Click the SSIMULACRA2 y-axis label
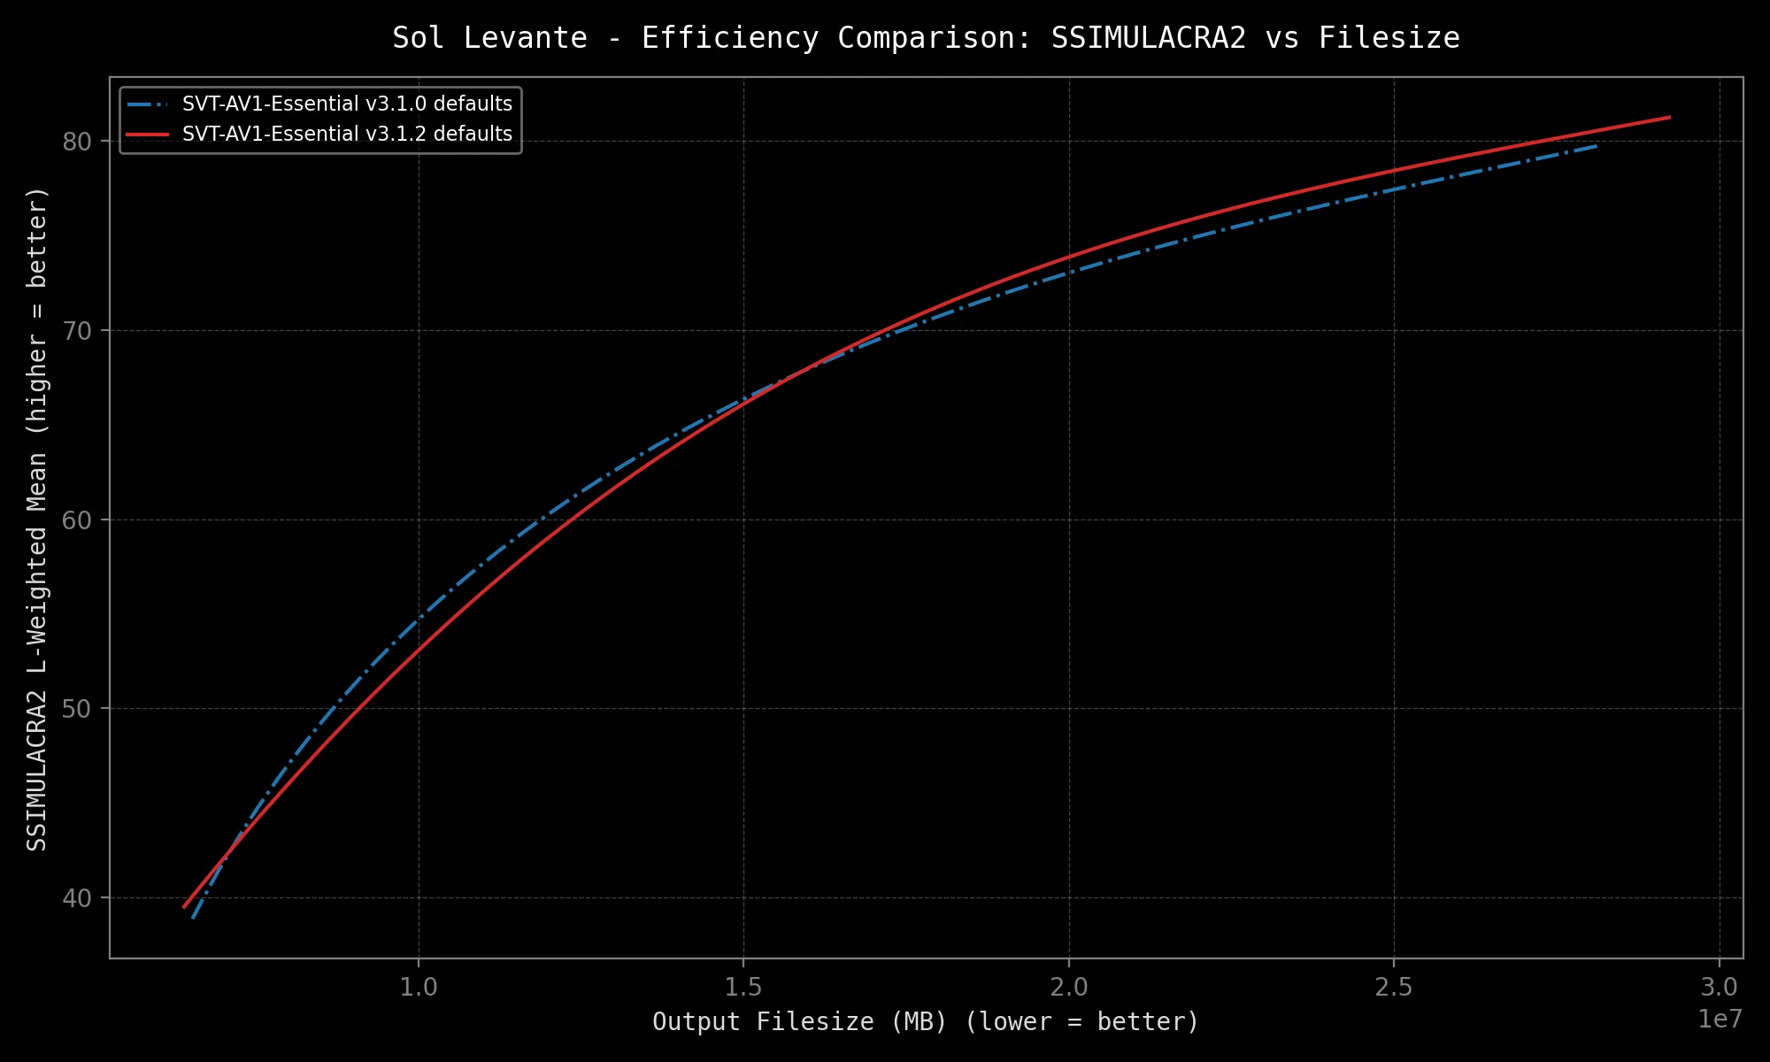This screenshot has width=1770, height=1062. pos(37,519)
